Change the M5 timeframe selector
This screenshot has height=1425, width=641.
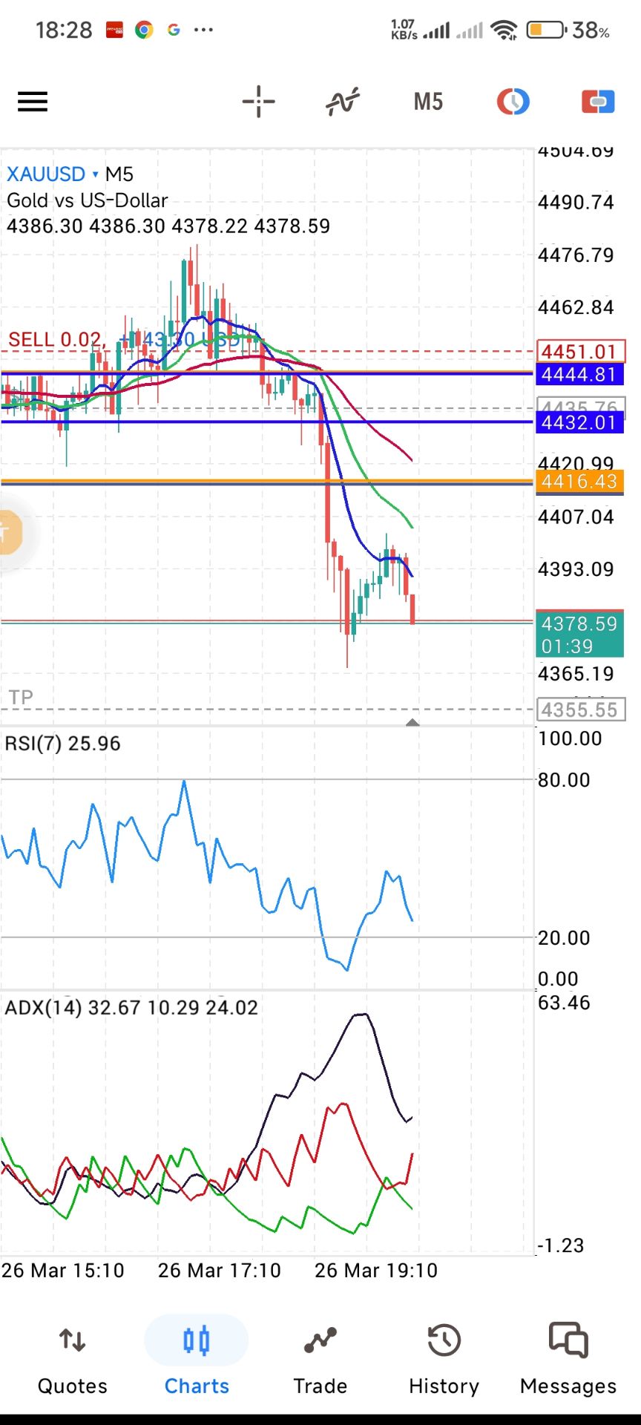pos(428,102)
